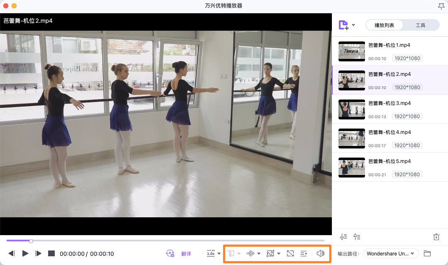Switch to the 工具 tab

421,25
